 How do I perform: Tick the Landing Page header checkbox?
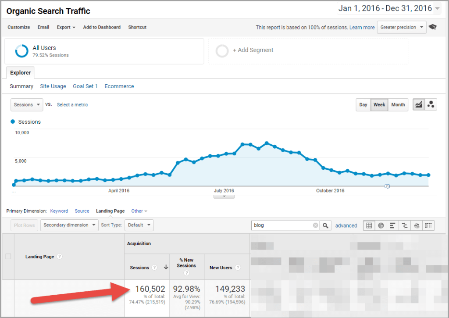8,257
